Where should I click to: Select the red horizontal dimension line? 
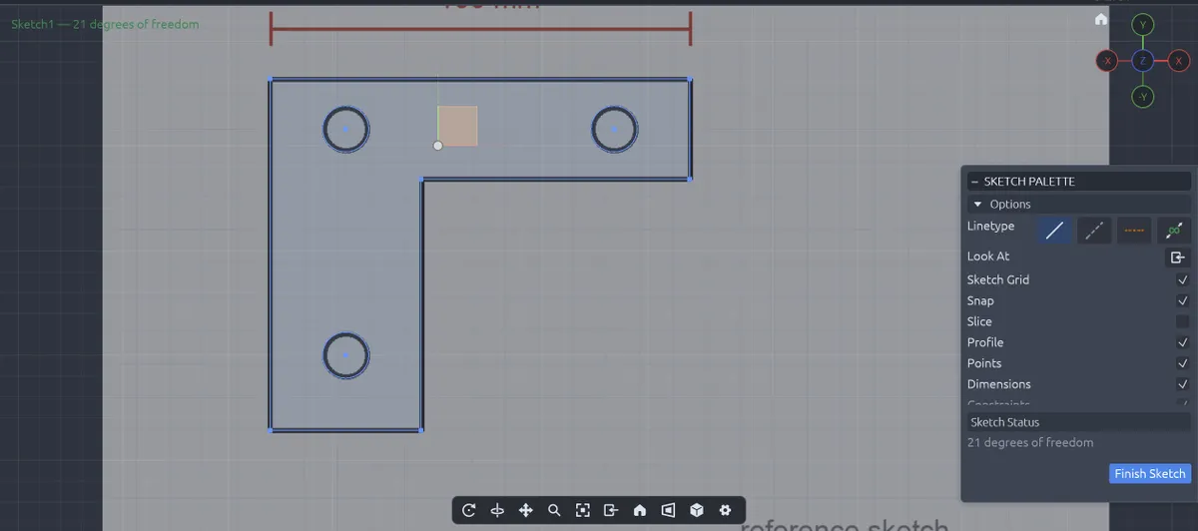[480, 28]
